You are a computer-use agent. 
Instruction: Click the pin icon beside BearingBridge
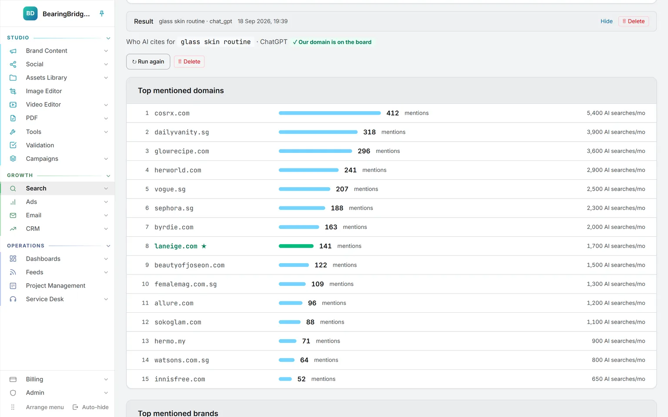tap(102, 13)
